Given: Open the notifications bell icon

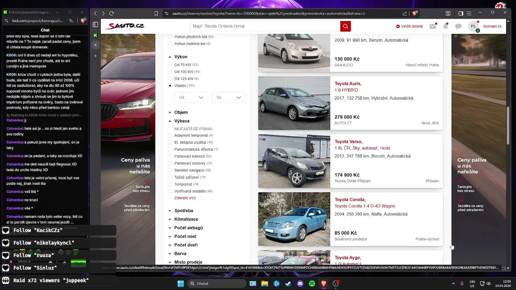Looking at the screenshot, I should coord(445,26).
